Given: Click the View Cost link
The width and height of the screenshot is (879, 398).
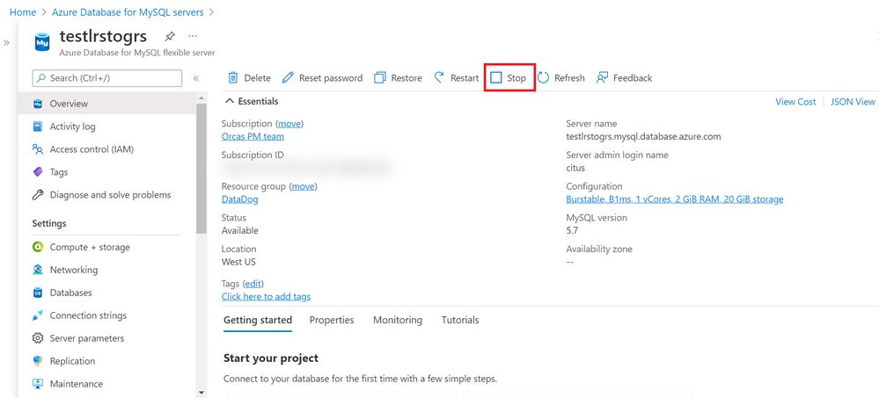Looking at the screenshot, I should click(795, 101).
